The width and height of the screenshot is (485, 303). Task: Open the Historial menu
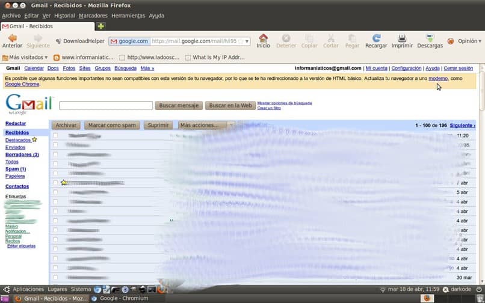(x=64, y=16)
